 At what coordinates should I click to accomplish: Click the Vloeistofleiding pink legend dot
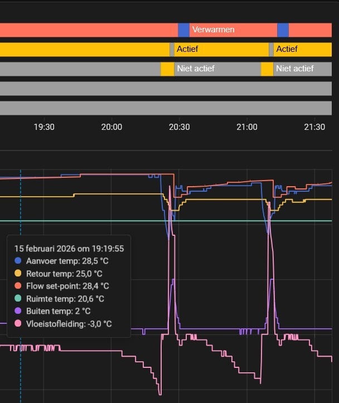pyautogui.click(x=18, y=323)
